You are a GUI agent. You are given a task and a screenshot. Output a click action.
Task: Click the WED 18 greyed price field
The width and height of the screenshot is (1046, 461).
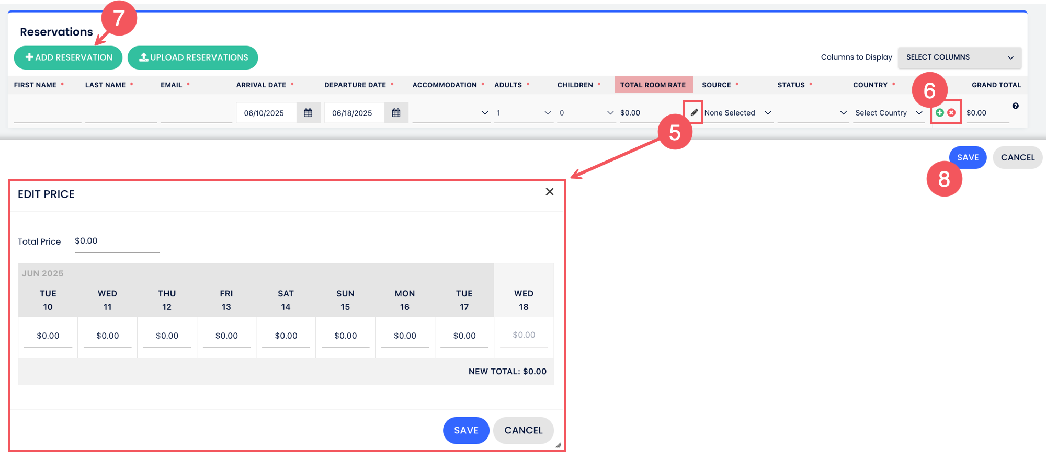524,336
